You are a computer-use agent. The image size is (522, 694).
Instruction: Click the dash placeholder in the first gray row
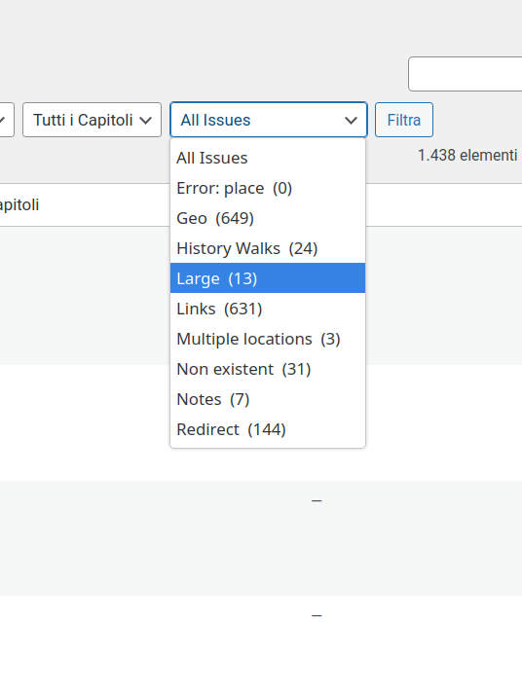tap(317, 501)
